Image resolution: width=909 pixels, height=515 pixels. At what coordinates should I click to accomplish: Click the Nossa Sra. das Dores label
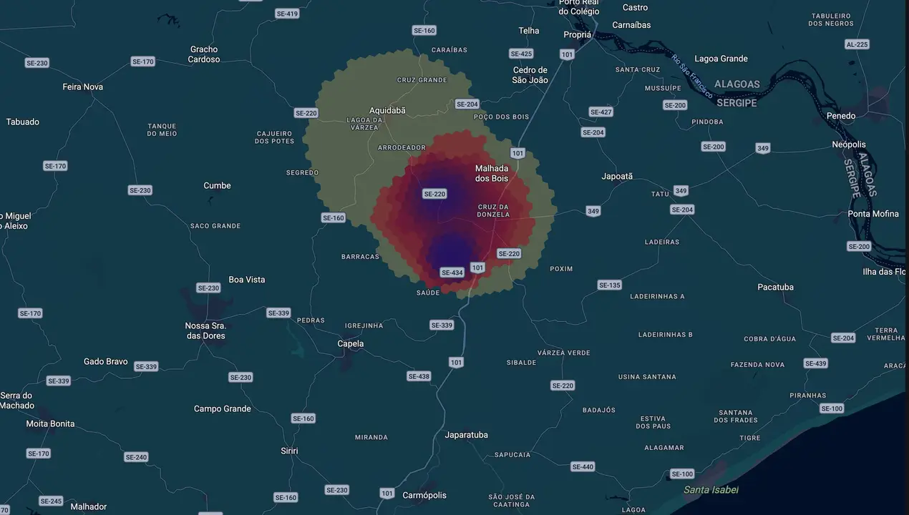tap(205, 330)
